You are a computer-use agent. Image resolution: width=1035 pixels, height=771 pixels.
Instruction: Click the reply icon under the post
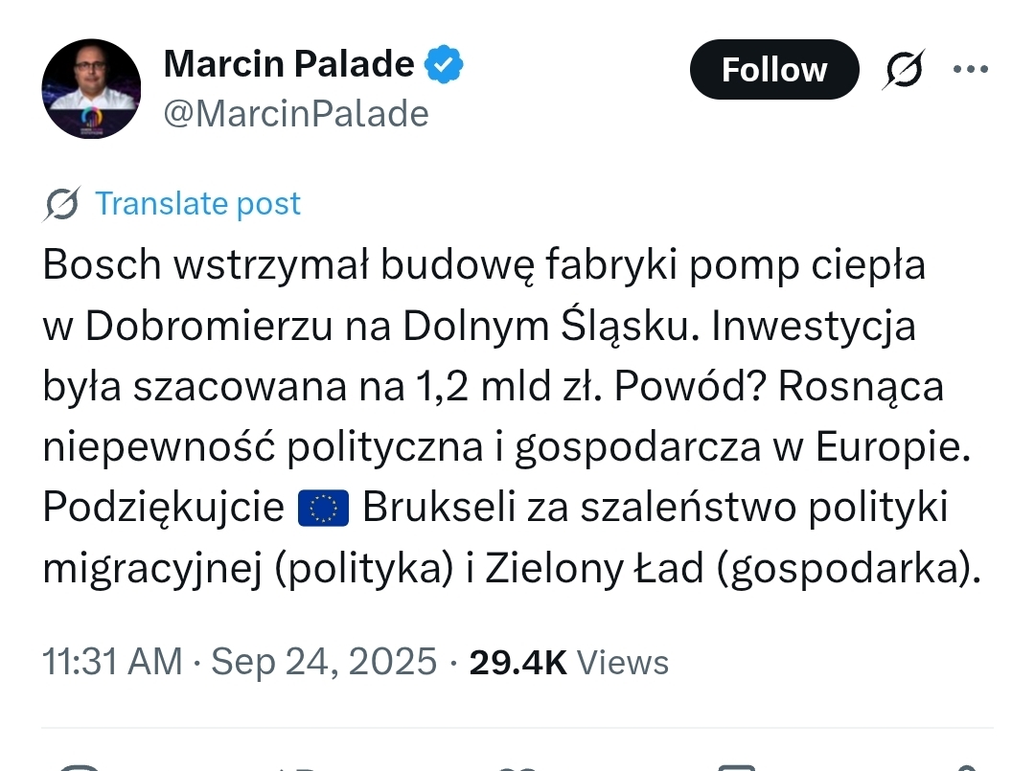pyautogui.click(x=80, y=766)
